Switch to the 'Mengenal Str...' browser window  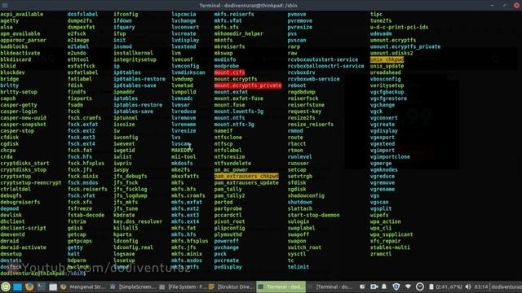tap(83, 286)
